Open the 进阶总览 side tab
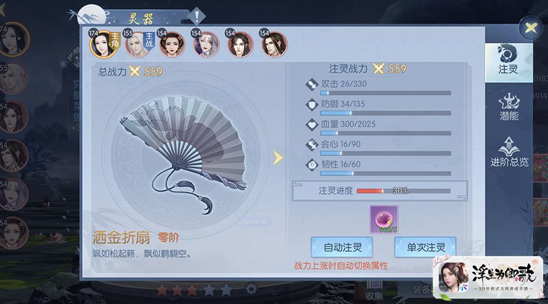 click(x=509, y=152)
